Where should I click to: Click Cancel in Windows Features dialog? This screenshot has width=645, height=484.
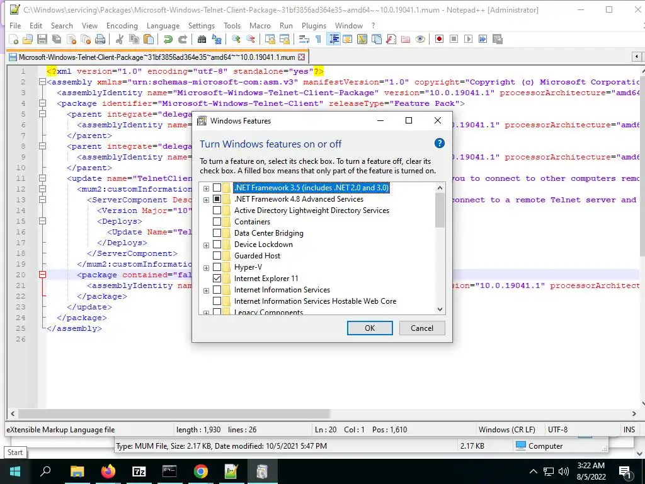[x=422, y=328]
